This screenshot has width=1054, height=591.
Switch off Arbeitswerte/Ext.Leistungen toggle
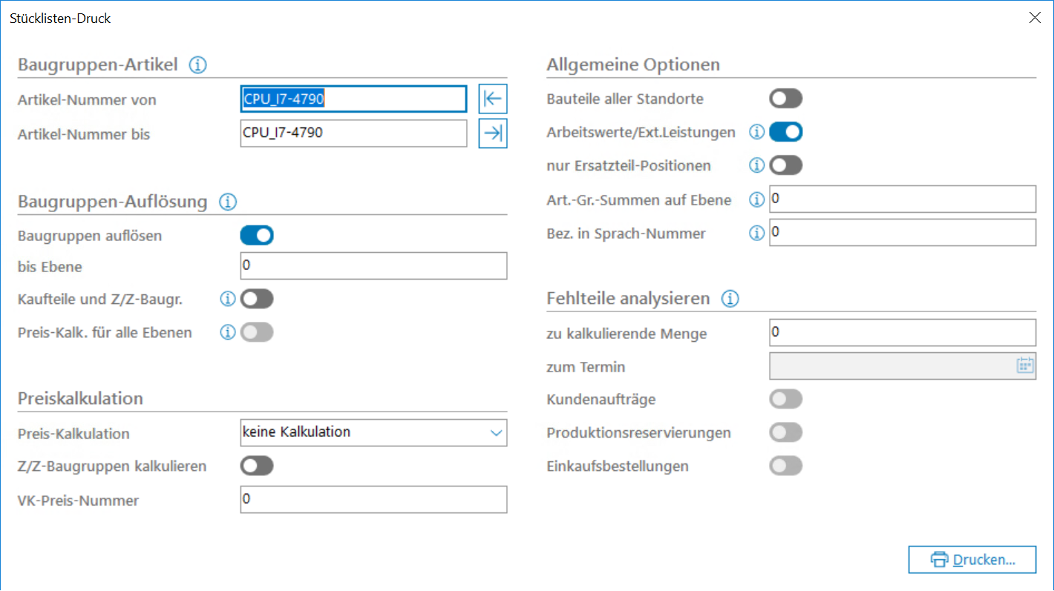click(x=785, y=132)
